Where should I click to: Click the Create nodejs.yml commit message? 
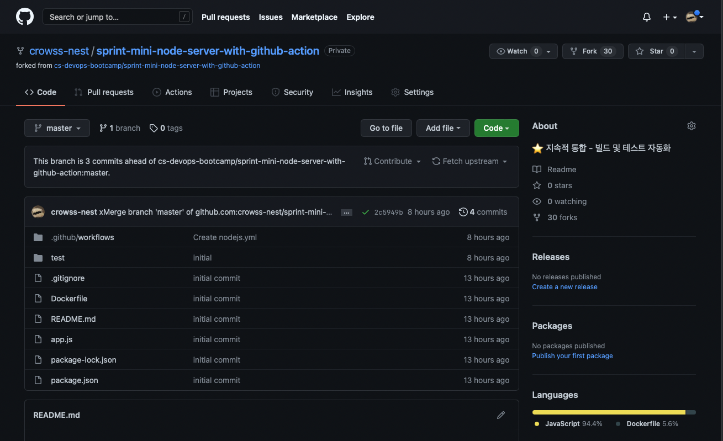point(225,237)
